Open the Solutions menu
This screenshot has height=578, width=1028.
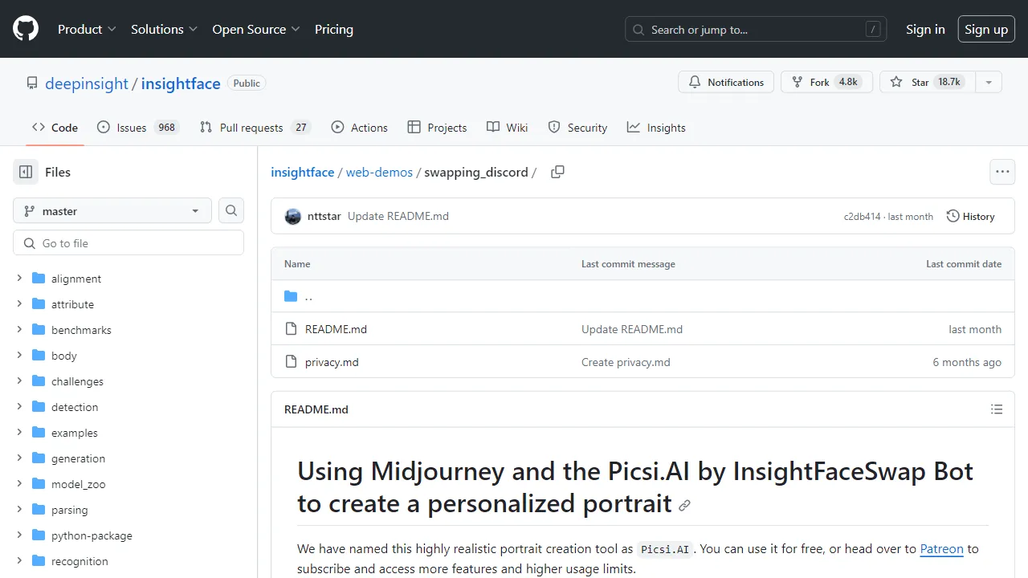point(164,29)
